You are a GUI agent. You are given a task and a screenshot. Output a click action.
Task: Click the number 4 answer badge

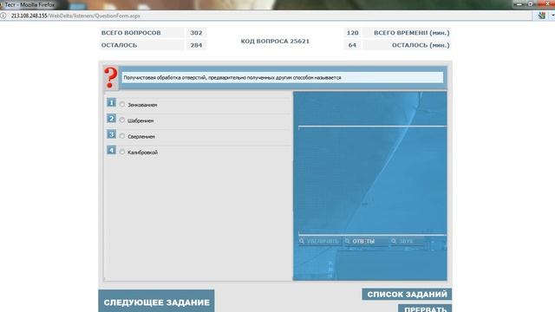[x=111, y=150]
